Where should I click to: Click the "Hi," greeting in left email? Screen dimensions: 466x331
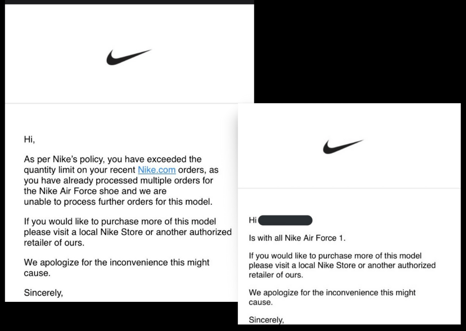point(29,139)
